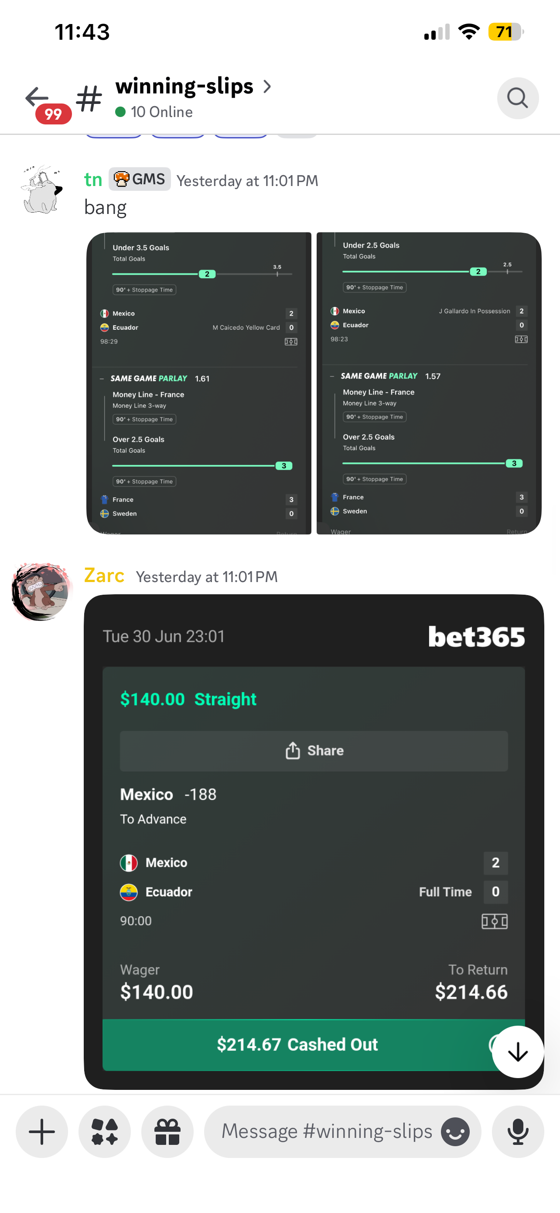Tap the tn username
Image resolution: width=560 pixels, height=1213 pixels.
93,180
